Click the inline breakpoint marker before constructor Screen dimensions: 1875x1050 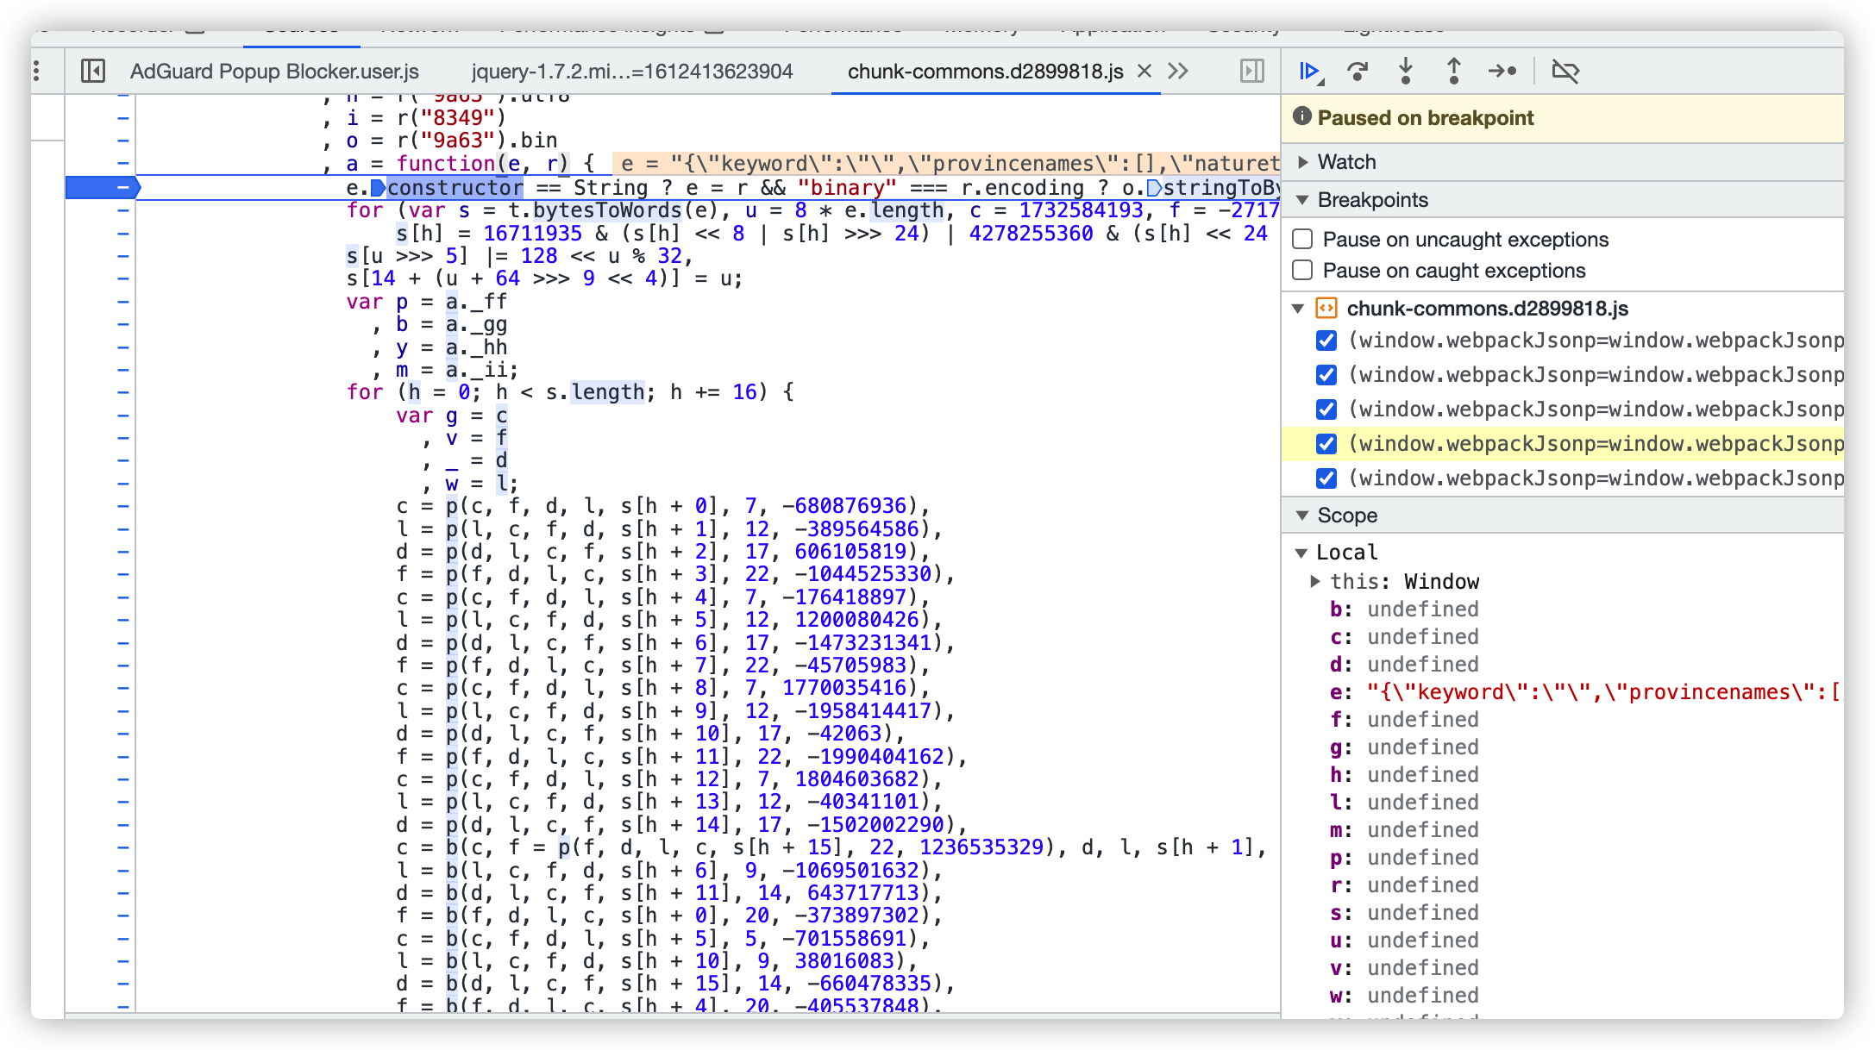[x=378, y=188]
